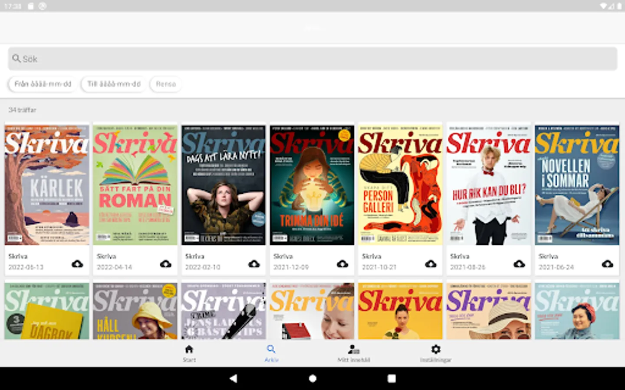Open the Inställningar settings tab

[x=436, y=353]
